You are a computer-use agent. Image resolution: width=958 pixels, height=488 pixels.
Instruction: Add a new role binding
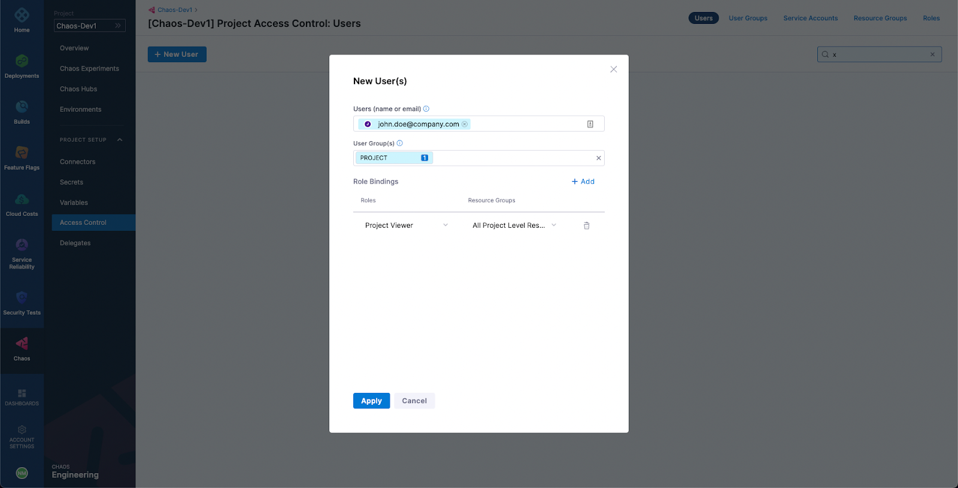pos(583,181)
